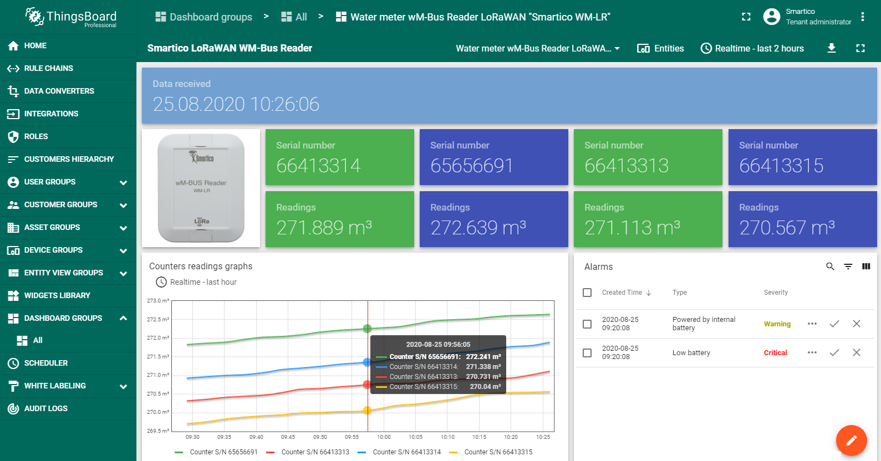Click the orange edit dashboard pencil button
Screen dimensions: 881x461
pyautogui.click(x=851, y=440)
